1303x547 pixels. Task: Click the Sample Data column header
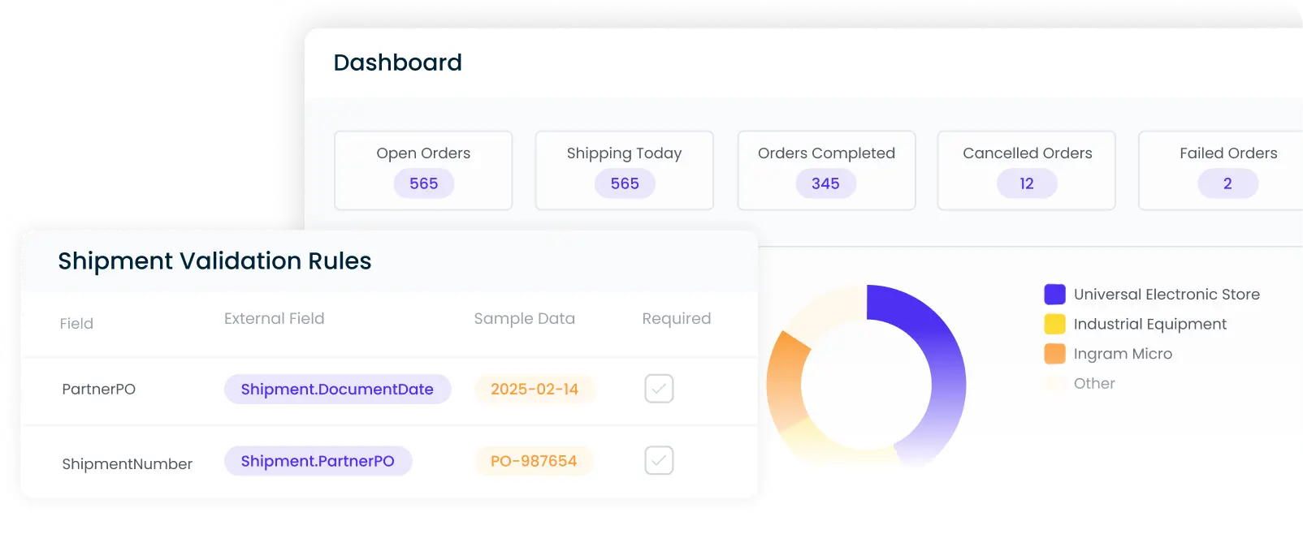coord(524,319)
